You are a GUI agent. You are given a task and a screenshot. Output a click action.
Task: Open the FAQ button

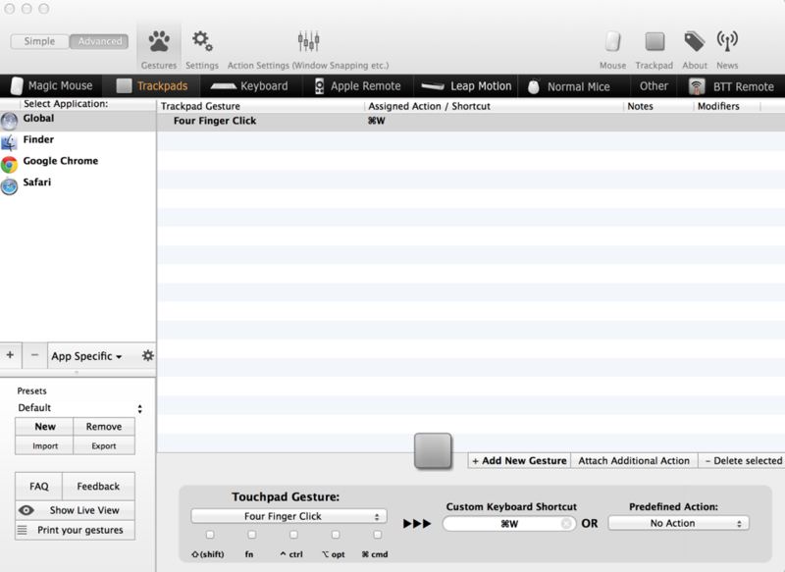39,486
